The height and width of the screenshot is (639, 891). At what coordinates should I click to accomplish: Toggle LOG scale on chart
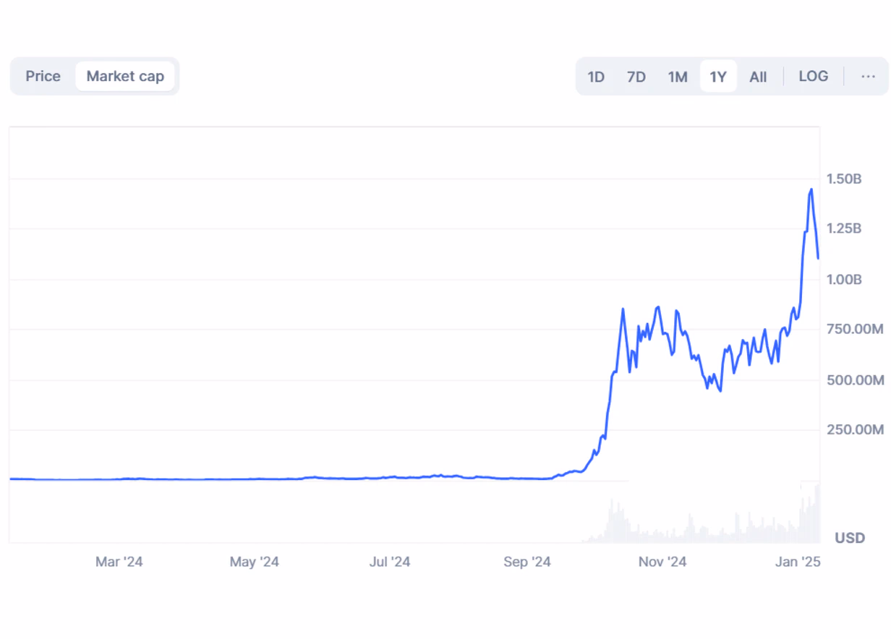pos(814,76)
